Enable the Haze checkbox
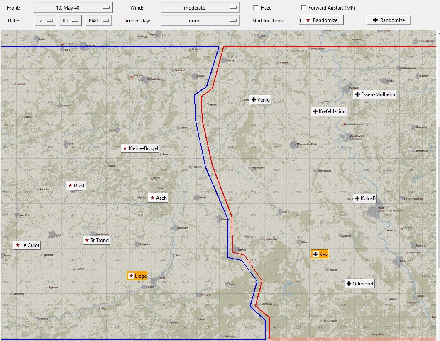The width and height of the screenshot is (440, 341). tap(256, 7)
